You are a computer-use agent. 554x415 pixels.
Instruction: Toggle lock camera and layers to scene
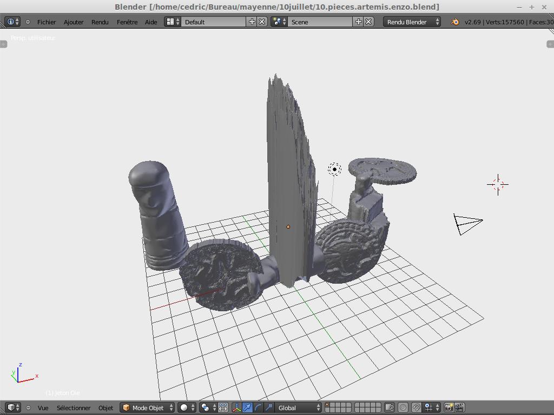(389, 407)
